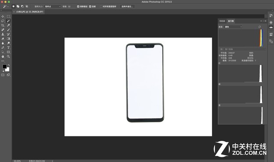Select the Move tool
This screenshot has height=162, width=274.
point(3,16)
